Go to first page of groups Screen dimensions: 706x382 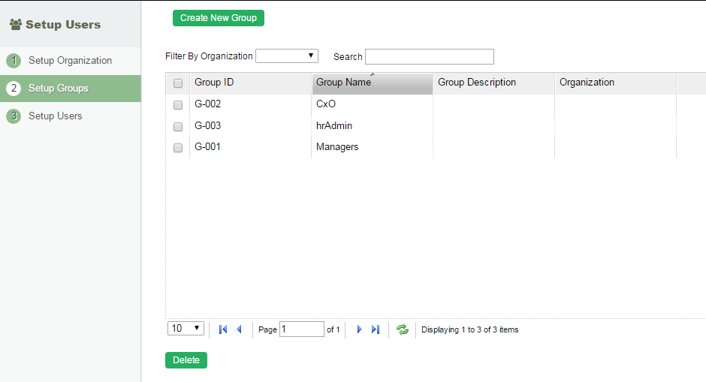click(x=222, y=329)
